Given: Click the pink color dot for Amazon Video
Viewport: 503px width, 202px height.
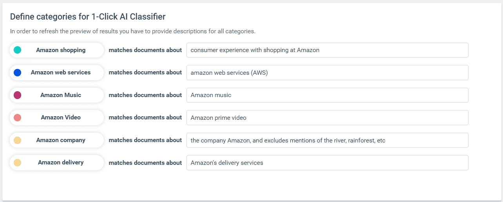Looking at the screenshot, I should point(17,117).
